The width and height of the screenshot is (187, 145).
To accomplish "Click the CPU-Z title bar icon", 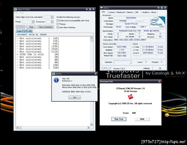I will coord(102,8).
